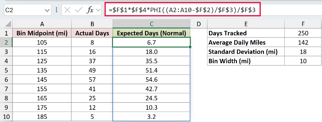Select cell C10 showing 3.2
The image size is (322, 122).
click(151, 117)
